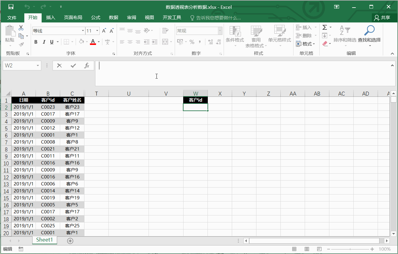Viewport: 398px width, 254px height.
Task: Click the Clear eraser icon
Action: click(x=325, y=44)
